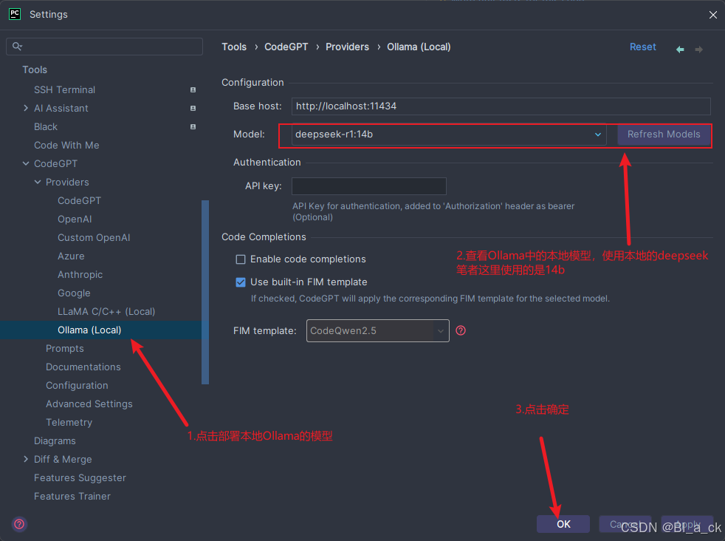The image size is (725, 541).
Task: Enable code completions checkbox
Action: (x=241, y=259)
